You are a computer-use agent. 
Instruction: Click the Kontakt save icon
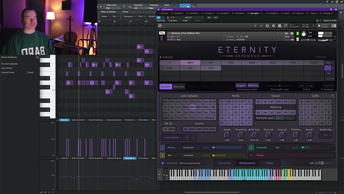267,26
